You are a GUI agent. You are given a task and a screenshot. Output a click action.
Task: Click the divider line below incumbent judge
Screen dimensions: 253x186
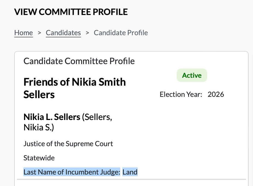tap(131, 179)
